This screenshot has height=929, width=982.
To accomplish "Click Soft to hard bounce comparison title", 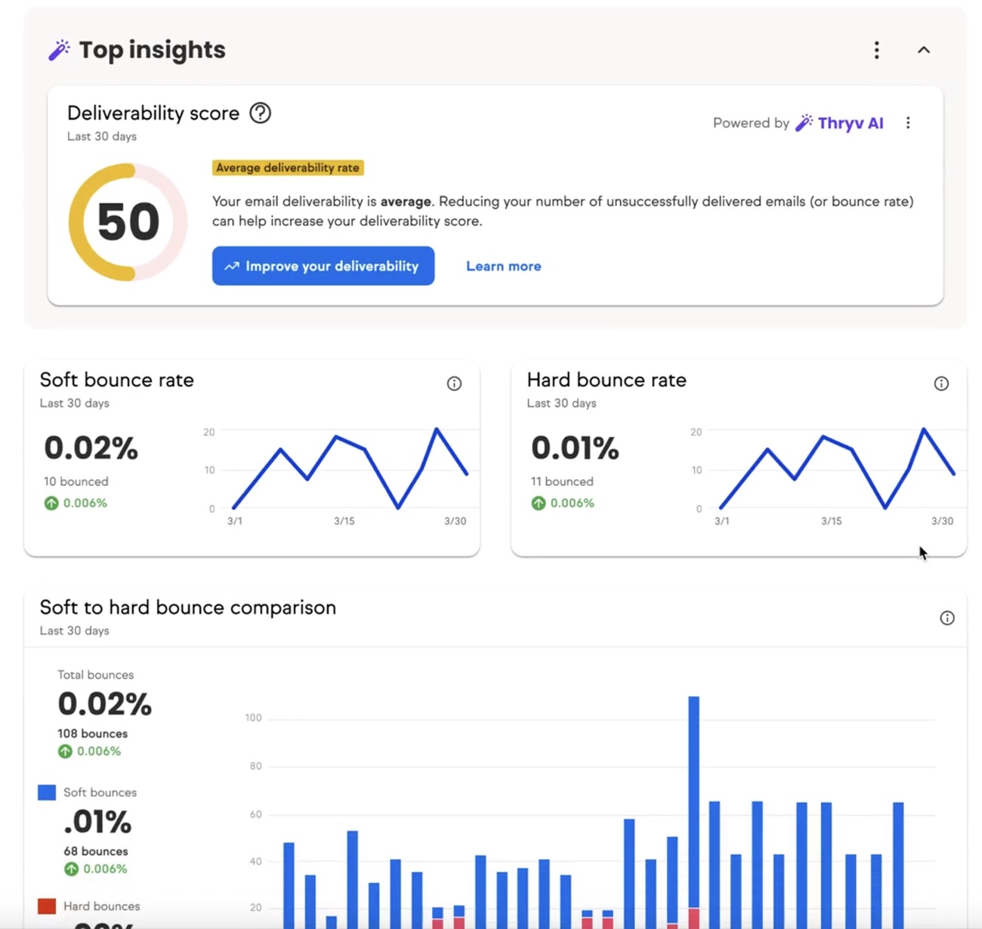I will pyautogui.click(x=187, y=608).
